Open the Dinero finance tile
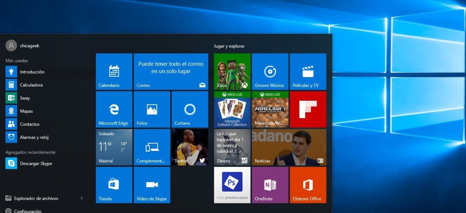 point(232,147)
